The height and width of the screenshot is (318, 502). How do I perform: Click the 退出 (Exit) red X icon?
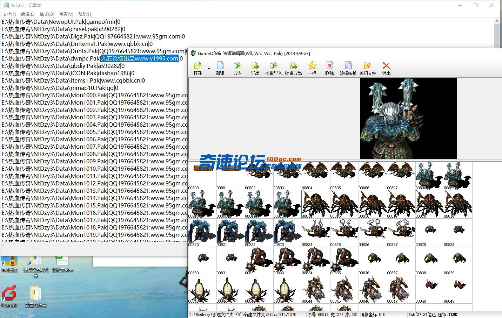[386, 68]
